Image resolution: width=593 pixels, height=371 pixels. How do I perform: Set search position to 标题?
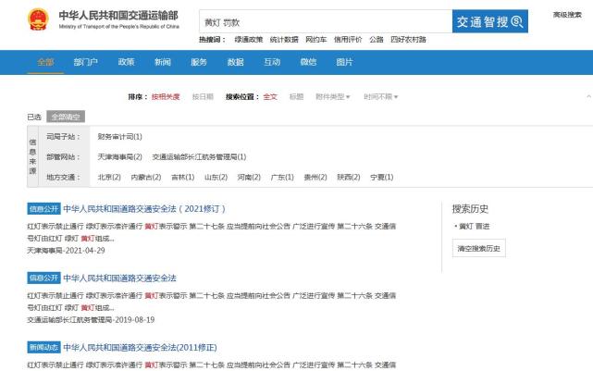coord(296,97)
